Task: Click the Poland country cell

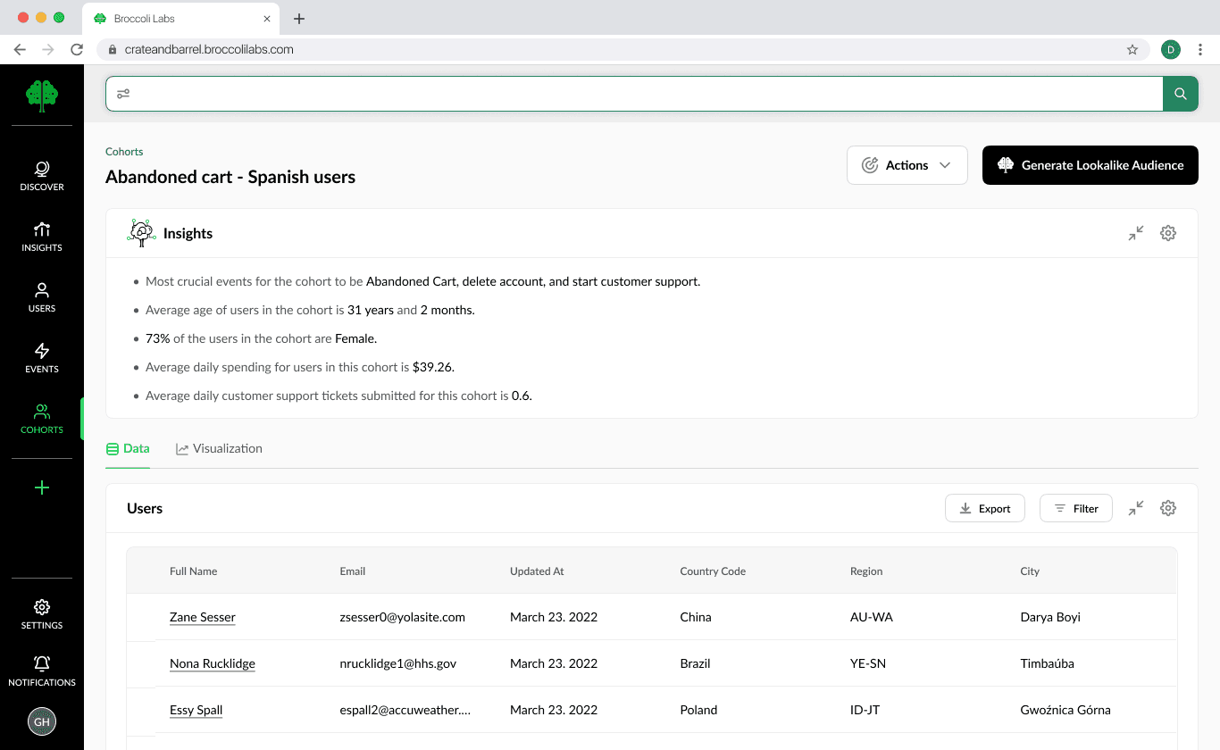Action: pos(698,710)
